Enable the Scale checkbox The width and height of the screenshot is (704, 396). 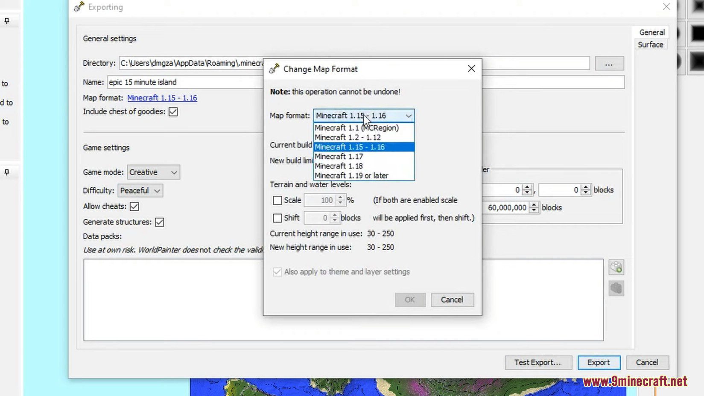(278, 200)
